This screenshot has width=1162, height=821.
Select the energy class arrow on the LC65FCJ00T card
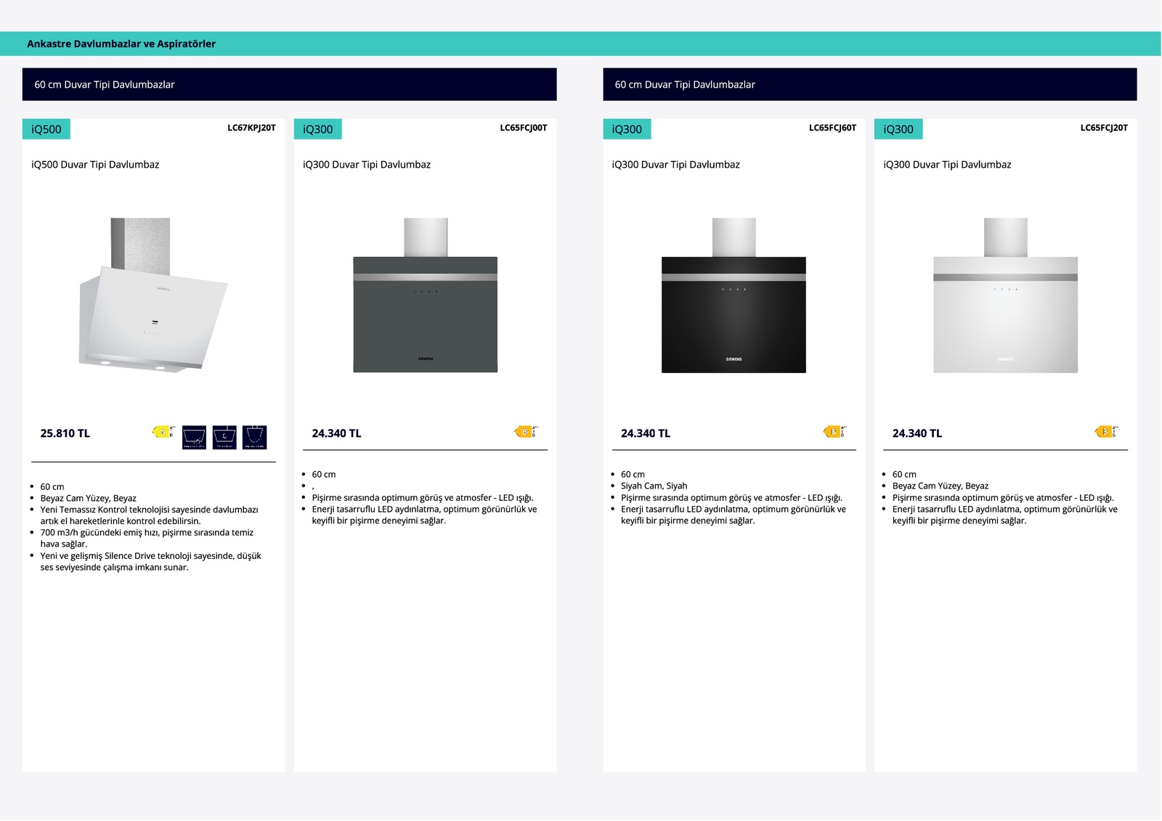[x=525, y=432]
